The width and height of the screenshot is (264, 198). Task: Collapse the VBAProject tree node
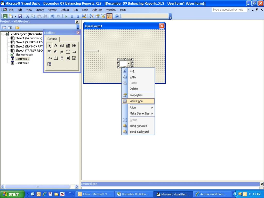click(x=3, y=34)
